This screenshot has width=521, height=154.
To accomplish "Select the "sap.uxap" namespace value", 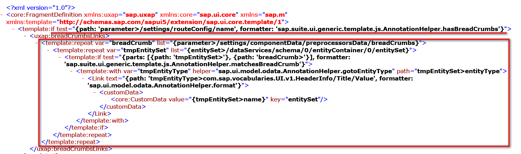I will pyautogui.click(x=140, y=15).
